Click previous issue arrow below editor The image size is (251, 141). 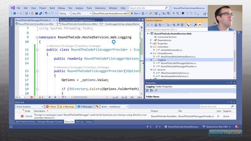click(50, 97)
